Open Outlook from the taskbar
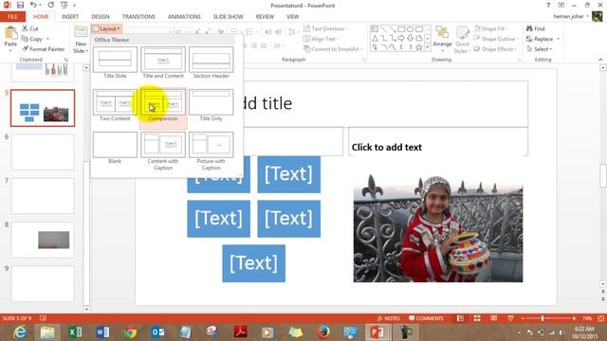The image size is (607, 341). tap(158, 332)
